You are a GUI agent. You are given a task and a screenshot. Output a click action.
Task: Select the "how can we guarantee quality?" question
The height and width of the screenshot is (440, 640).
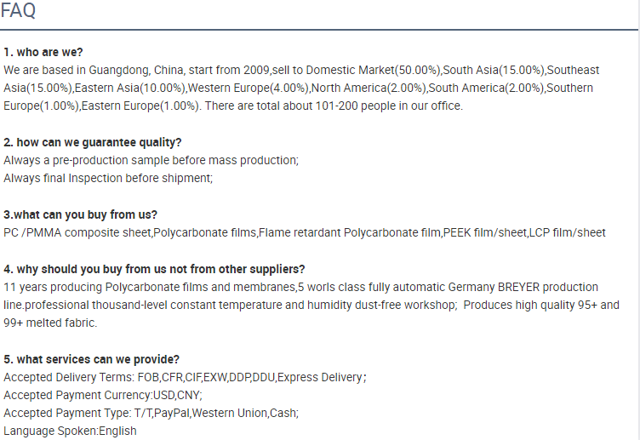point(99,142)
